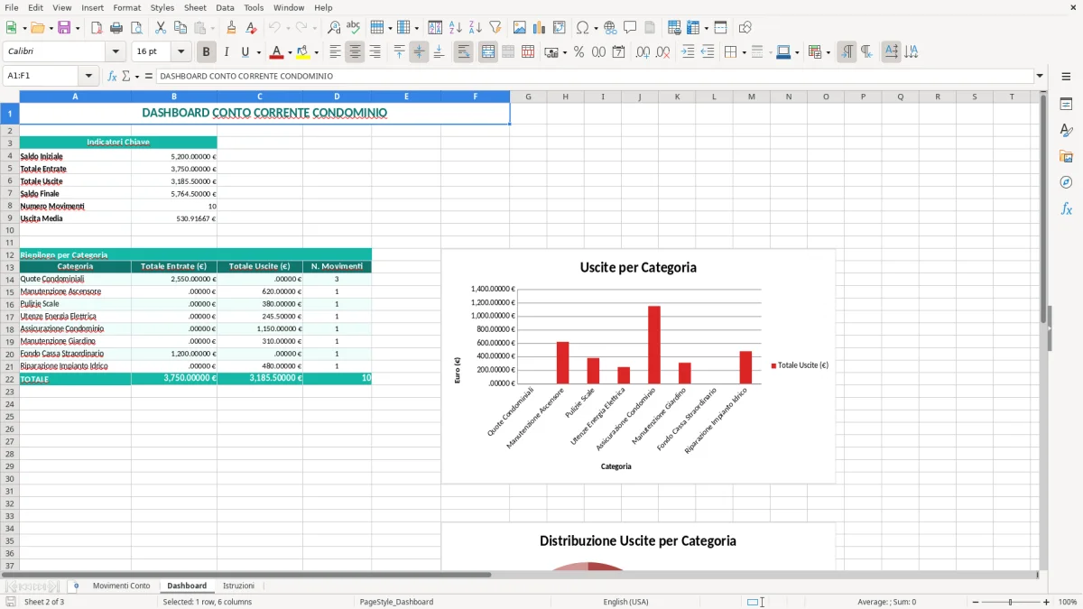Image resolution: width=1083 pixels, height=609 pixels.
Task: Expand the font size dropdown
Action: pyautogui.click(x=180, y=52)
